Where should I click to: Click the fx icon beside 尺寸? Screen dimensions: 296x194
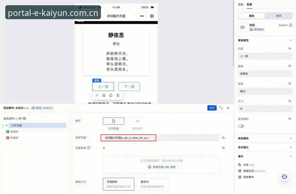tap(290, 101)
